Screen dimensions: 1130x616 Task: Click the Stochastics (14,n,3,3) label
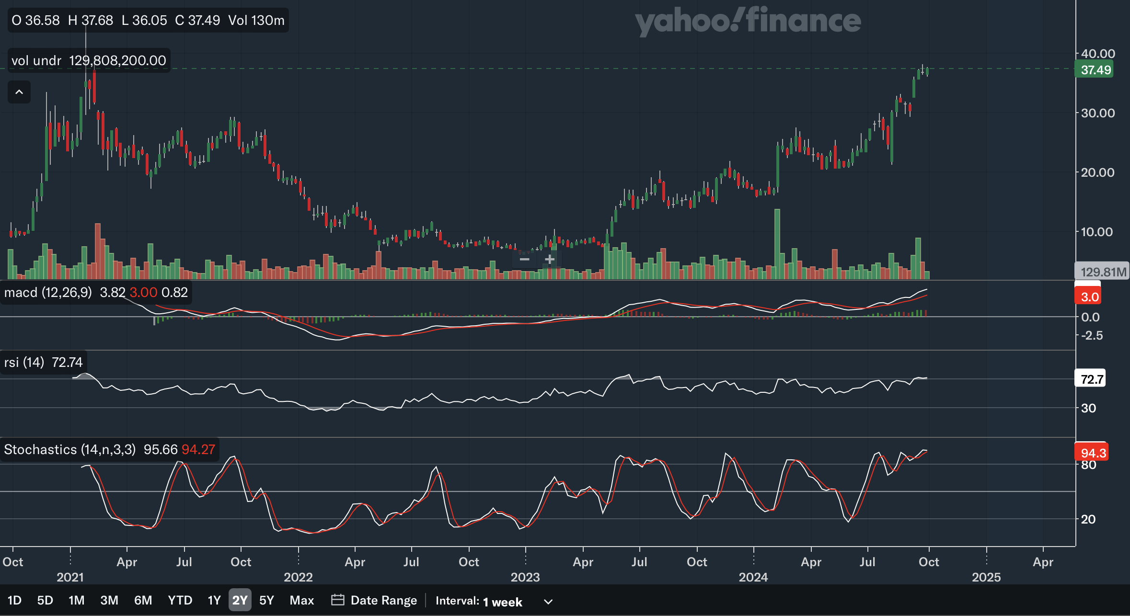69,449
